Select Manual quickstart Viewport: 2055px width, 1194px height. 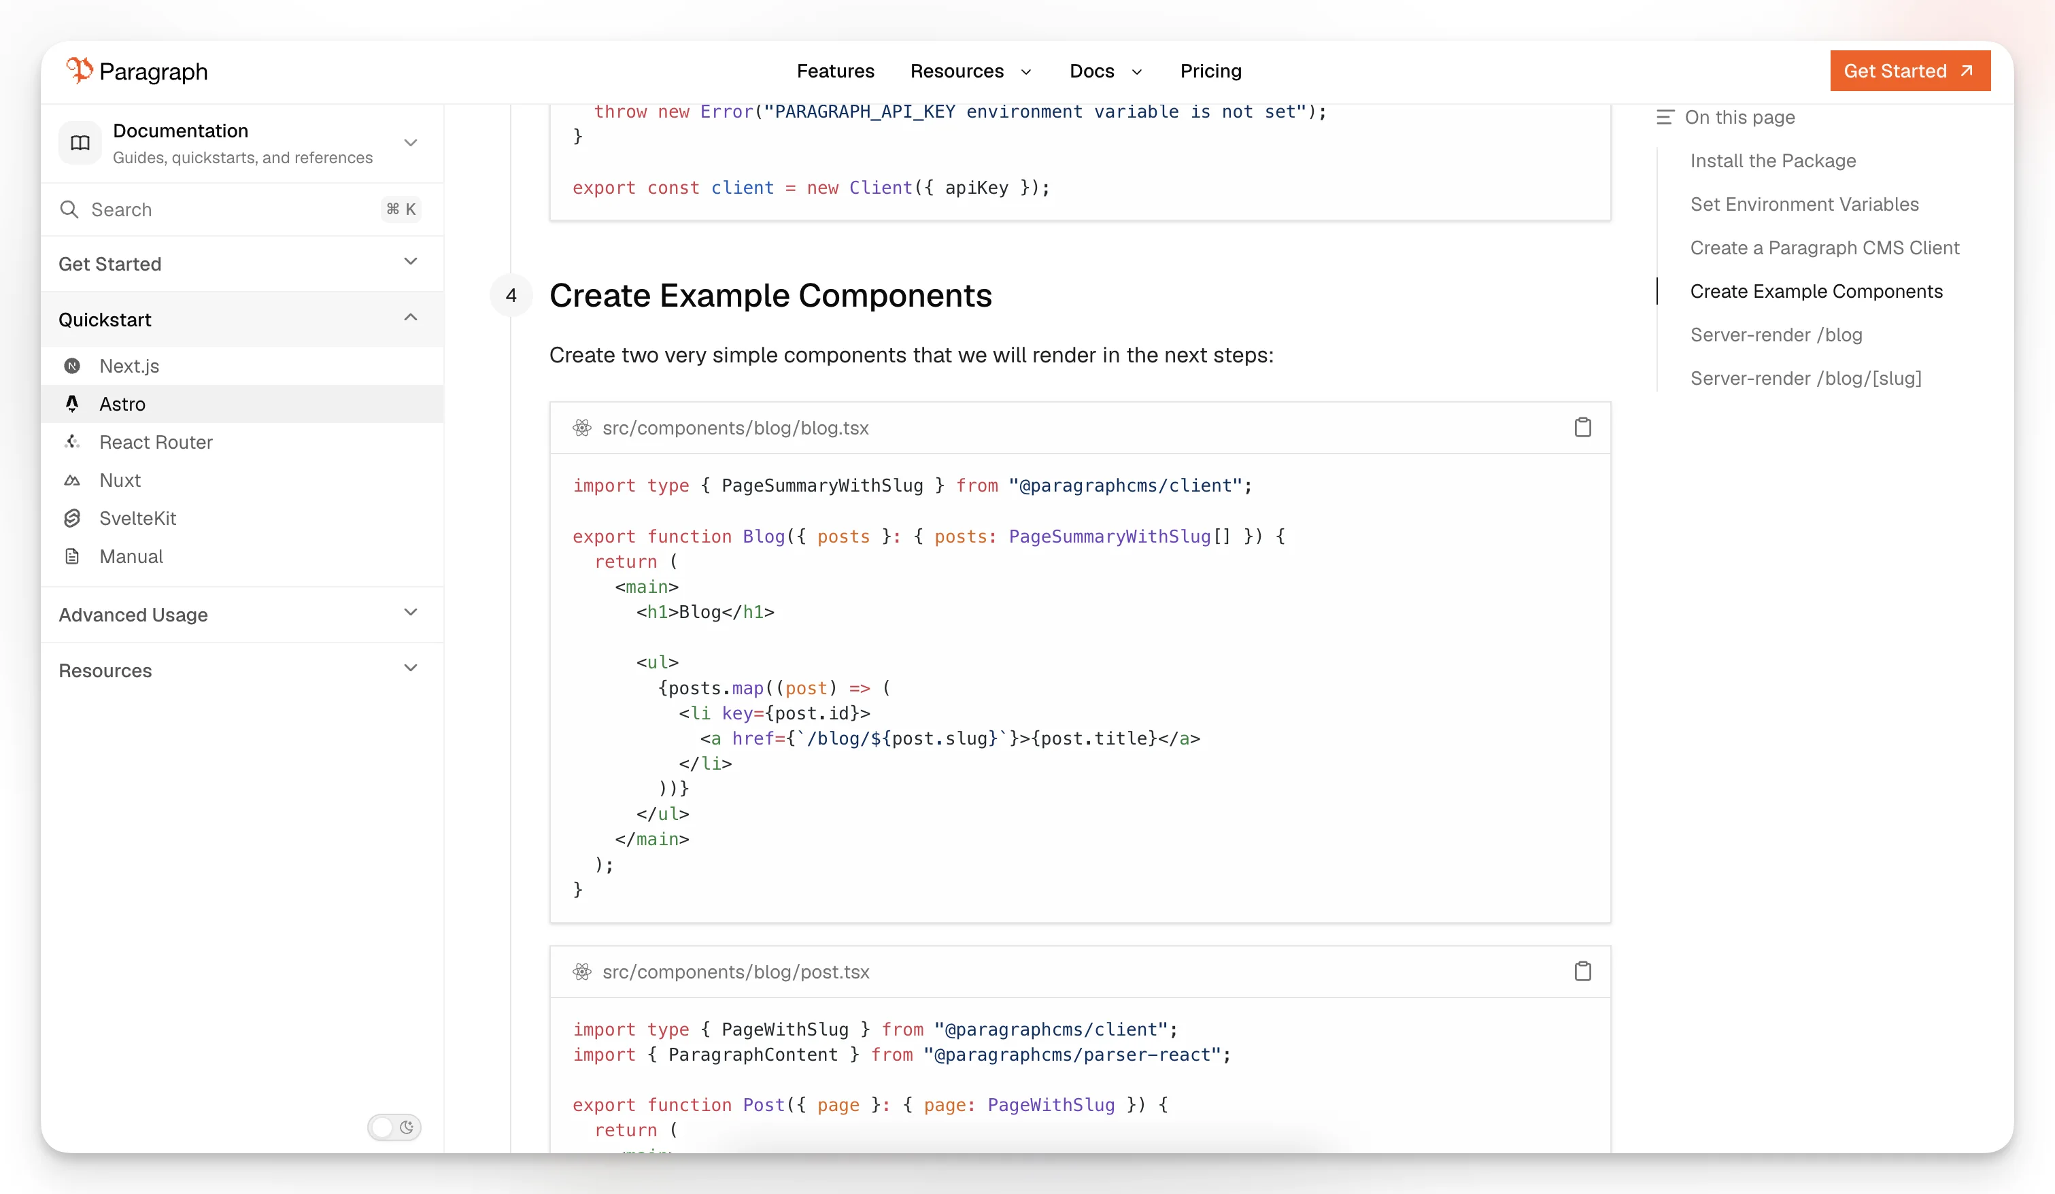click(x=242, y=556)
